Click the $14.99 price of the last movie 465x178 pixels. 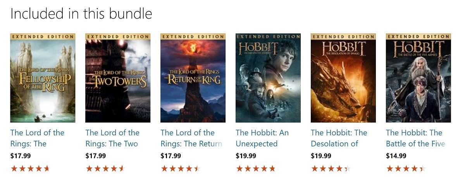396,156
